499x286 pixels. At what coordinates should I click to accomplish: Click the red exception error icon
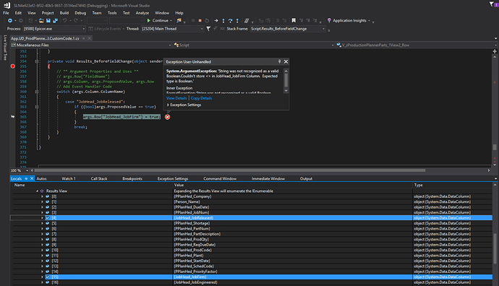(167, 117)
